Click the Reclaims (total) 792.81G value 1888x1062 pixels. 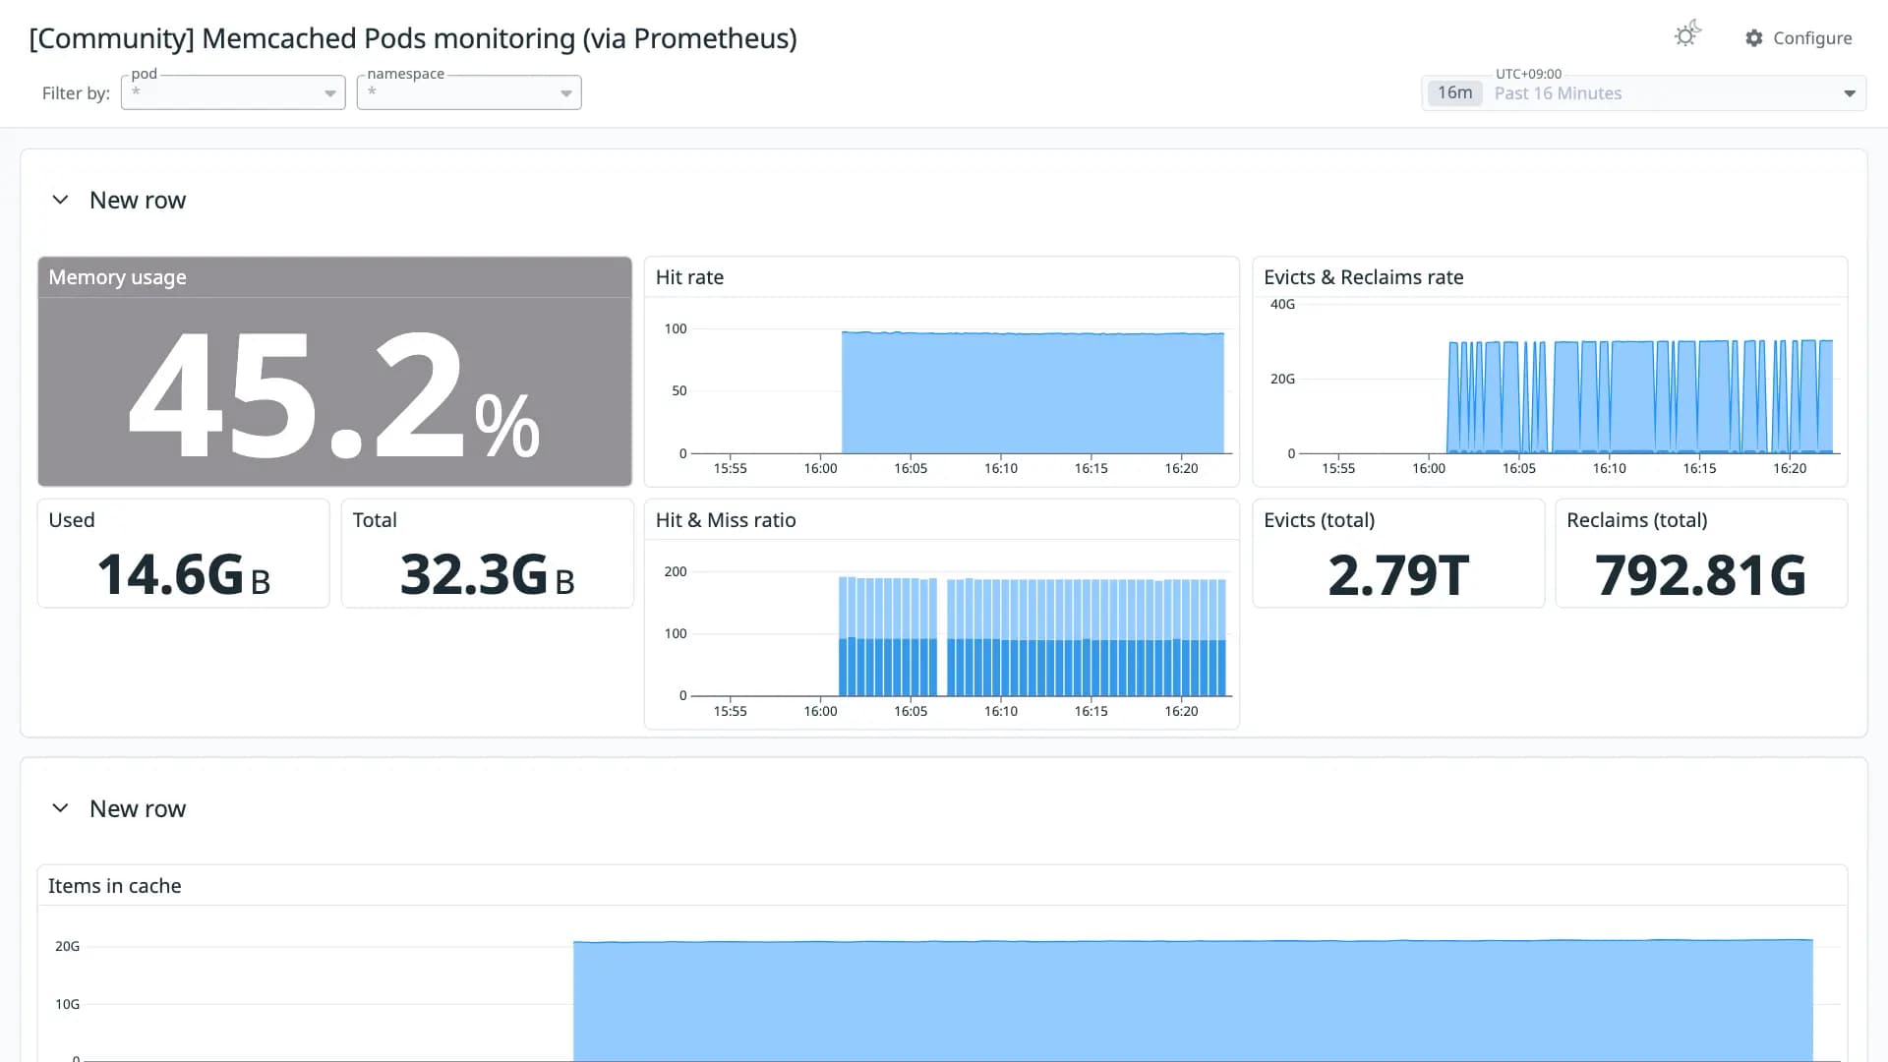pos(1700,575)
